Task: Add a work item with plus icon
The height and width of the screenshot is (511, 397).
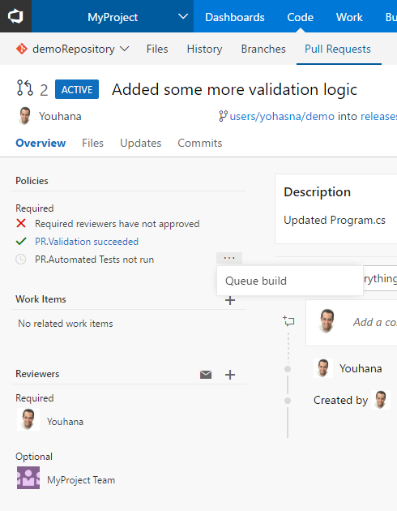Action: 230,300
